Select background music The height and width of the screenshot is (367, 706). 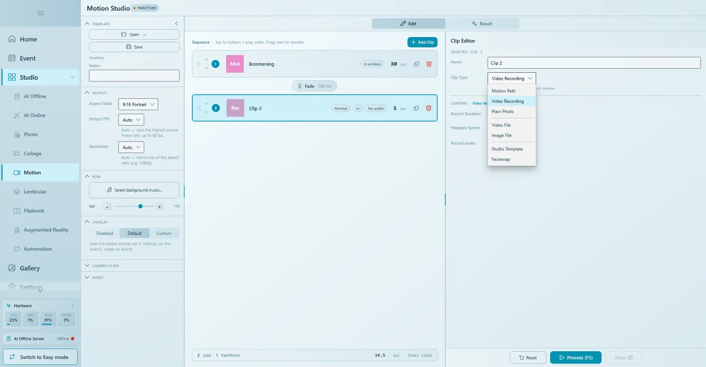(x=134, y=190)
